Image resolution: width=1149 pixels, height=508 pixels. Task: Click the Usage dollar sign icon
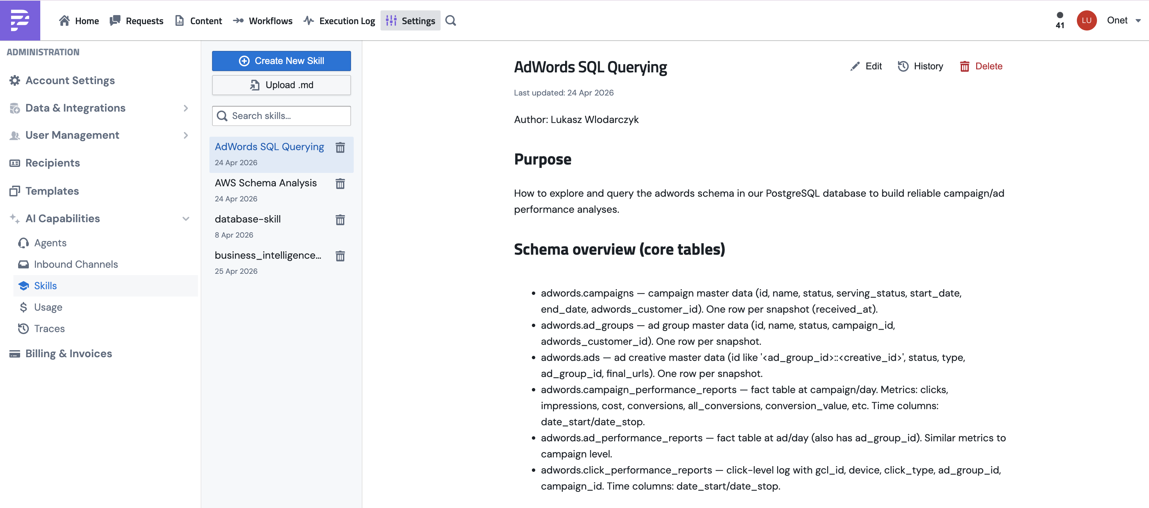tap(23, 307)
